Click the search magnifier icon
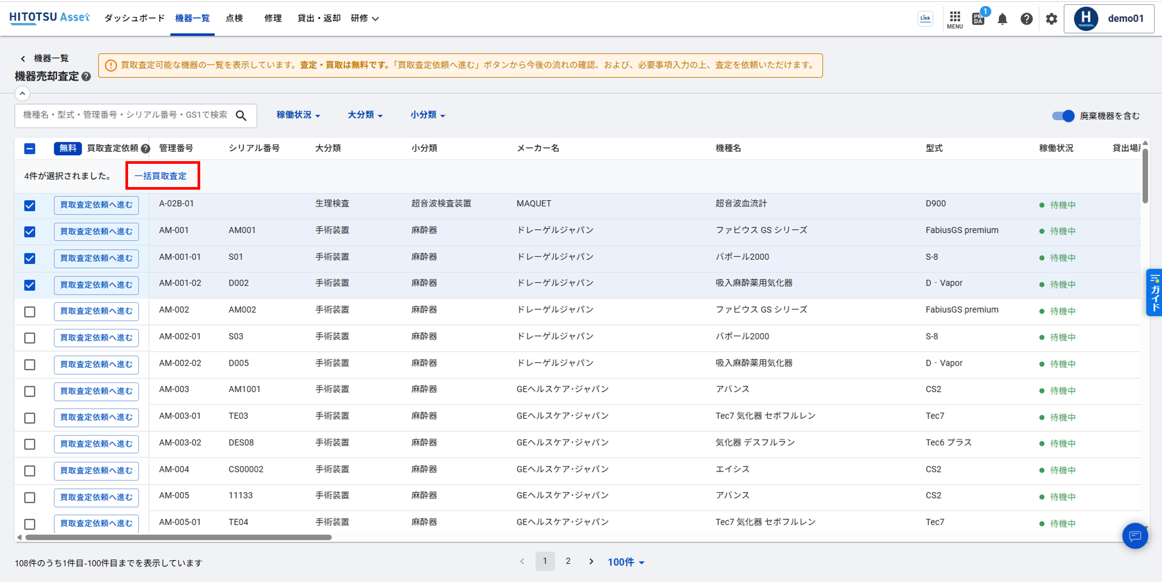The width and height of the screenshot is (1162, 582). (x=241, y=116)
